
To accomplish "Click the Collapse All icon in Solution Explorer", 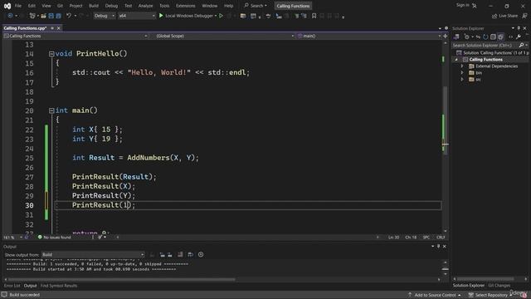I will click(493, 37).
